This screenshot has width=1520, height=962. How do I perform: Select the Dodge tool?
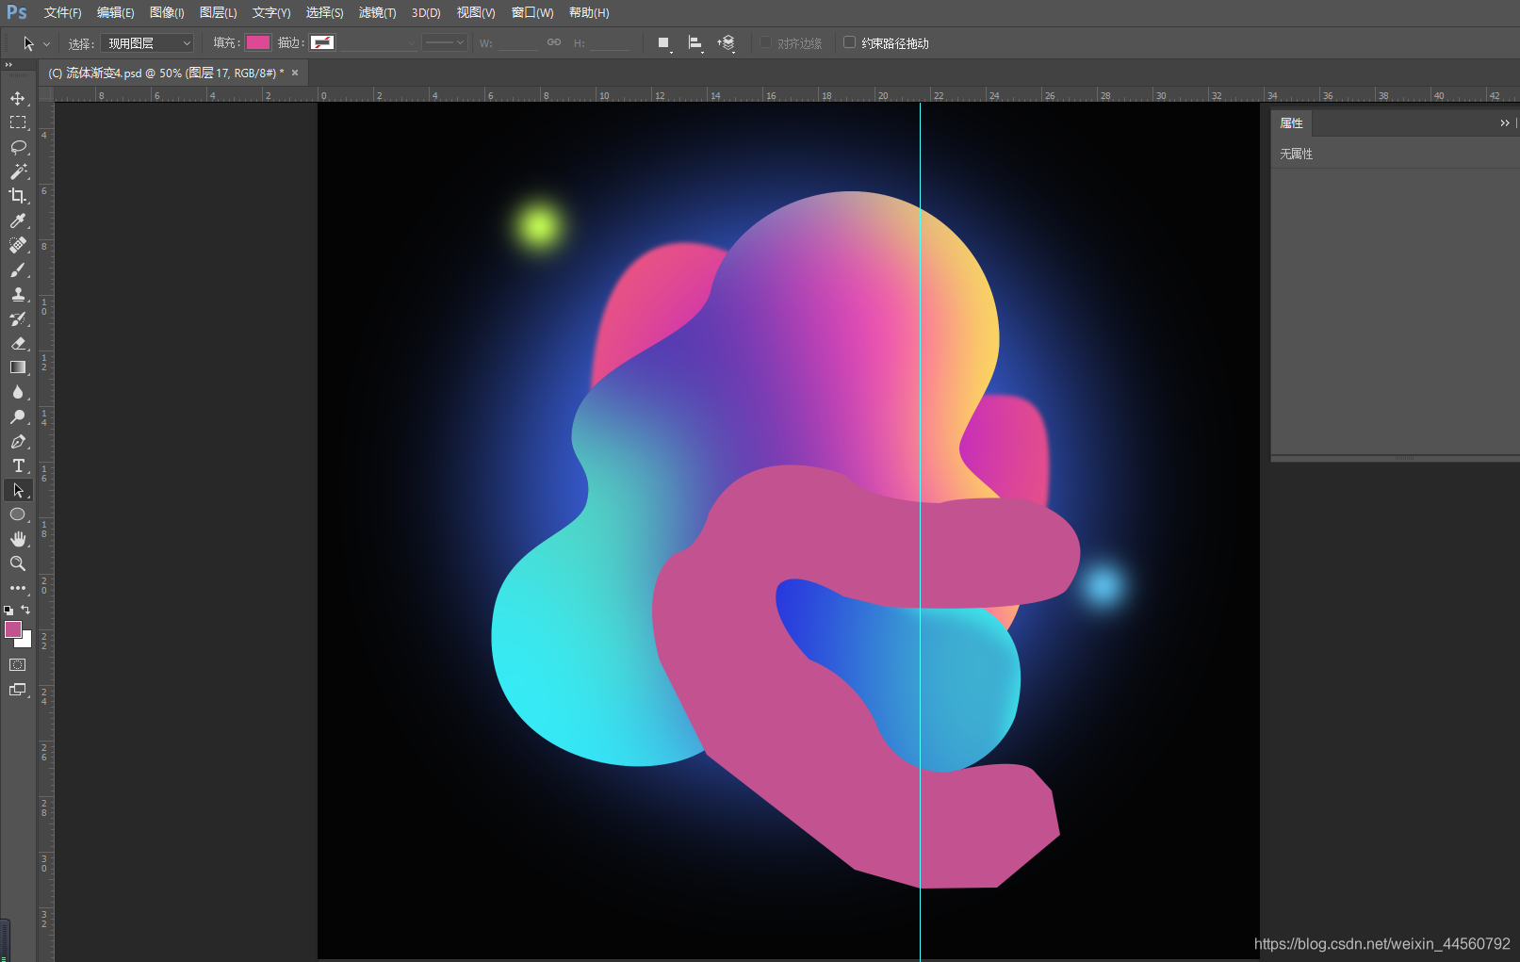(x=18, y=416)
